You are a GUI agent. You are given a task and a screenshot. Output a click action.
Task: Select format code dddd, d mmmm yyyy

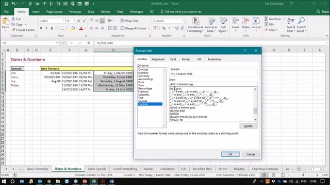183,107
